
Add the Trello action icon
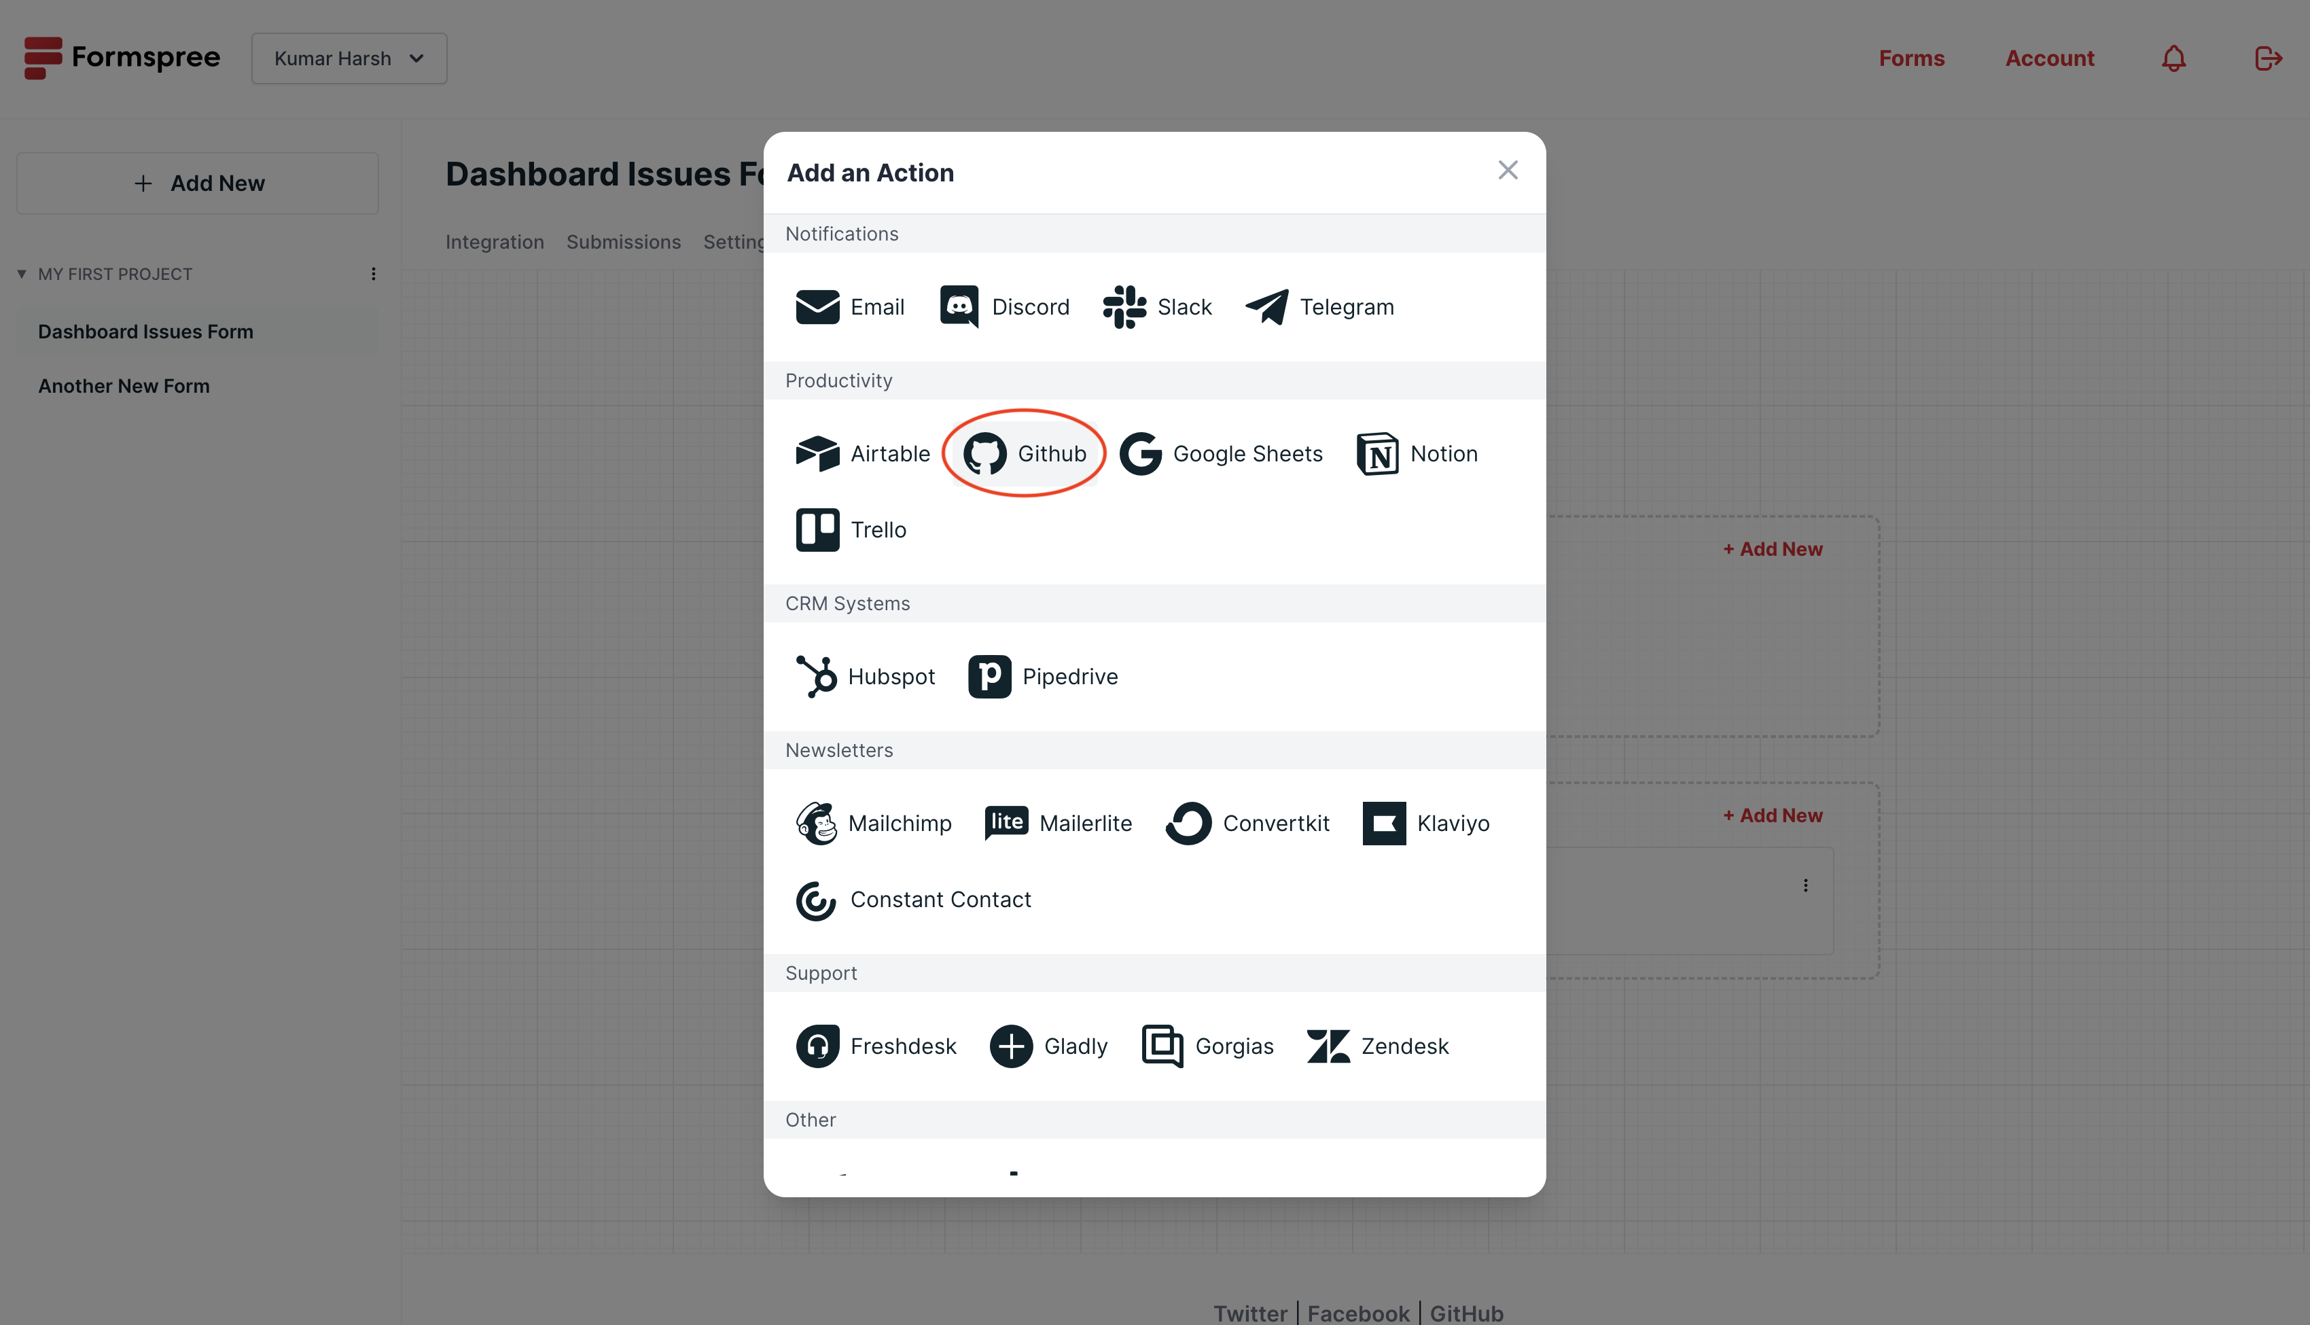pos(817,529)
